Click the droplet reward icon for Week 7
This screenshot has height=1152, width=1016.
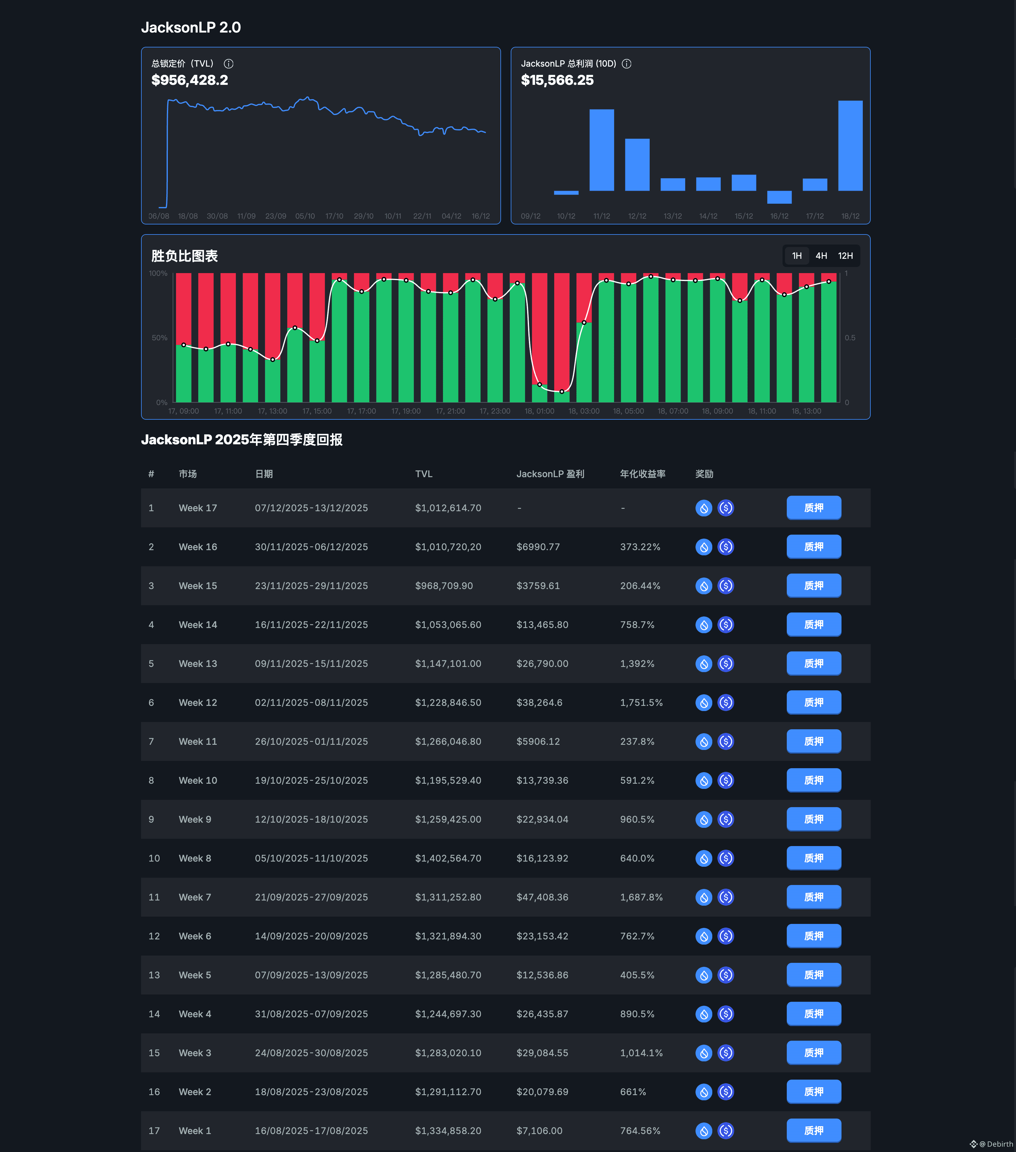coord(703,897)
